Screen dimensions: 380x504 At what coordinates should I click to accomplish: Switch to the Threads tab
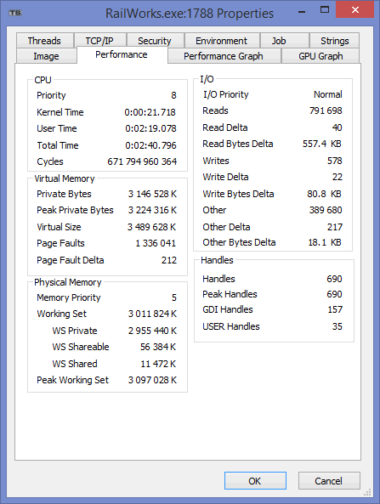point(45,41)
